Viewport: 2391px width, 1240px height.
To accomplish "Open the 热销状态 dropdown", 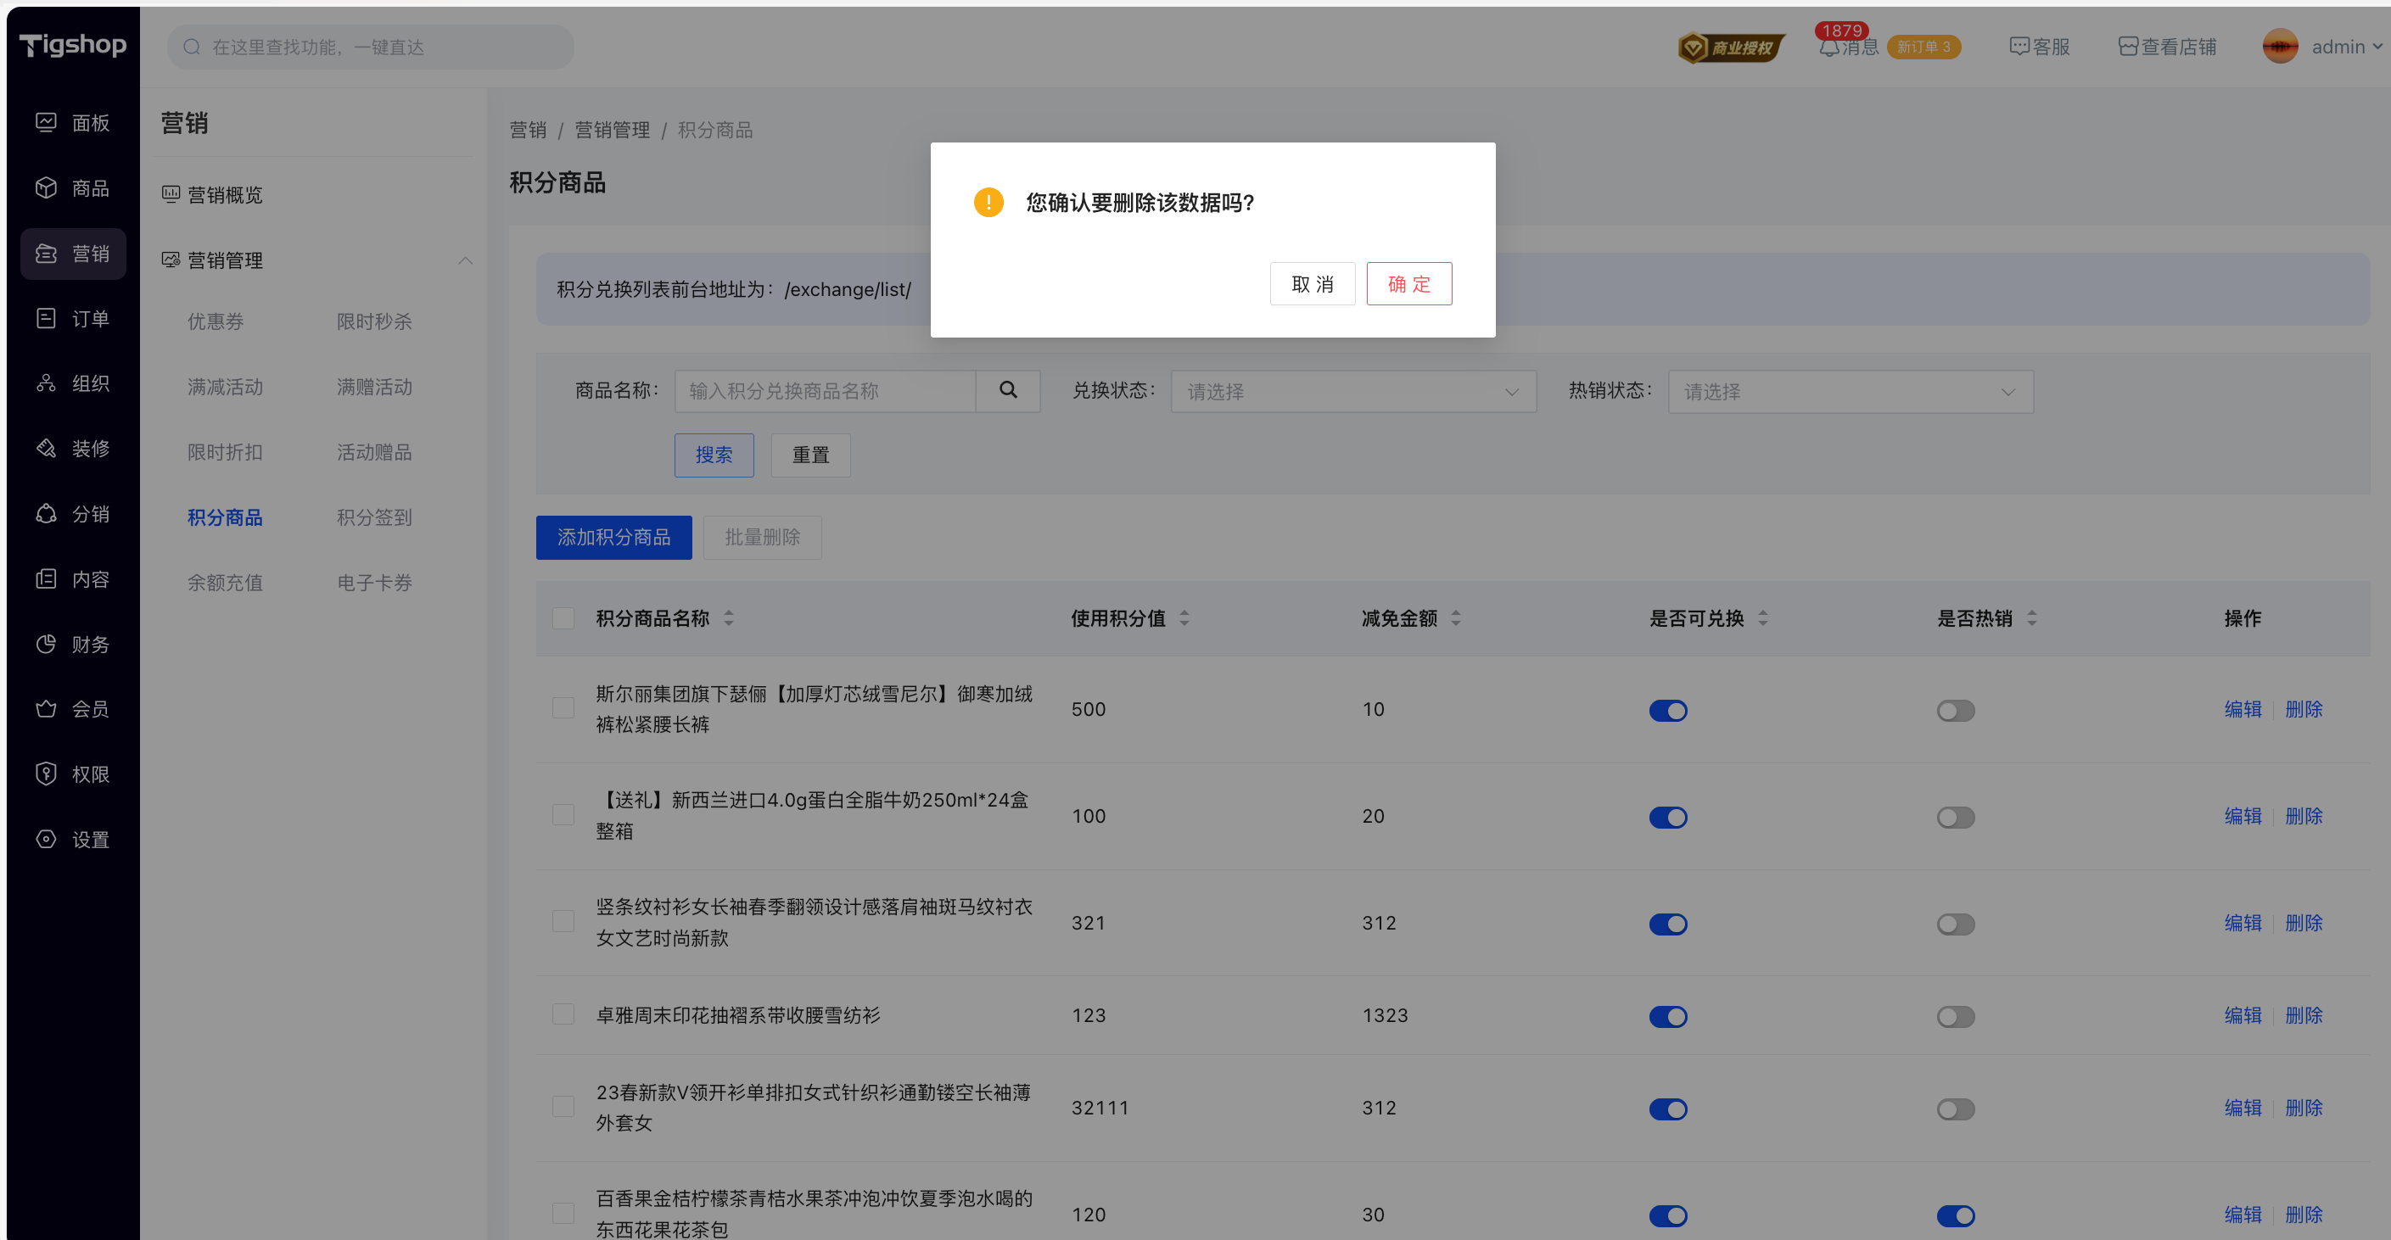I will pyautogui.click(x=1850, y=392).
